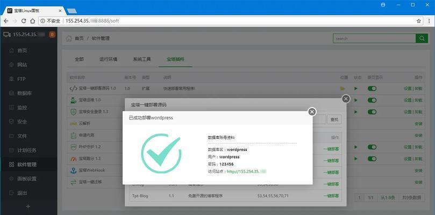The image size is (435, 215).
Task: Open FTP in the sidebar
Action: [x=22, y=79]
